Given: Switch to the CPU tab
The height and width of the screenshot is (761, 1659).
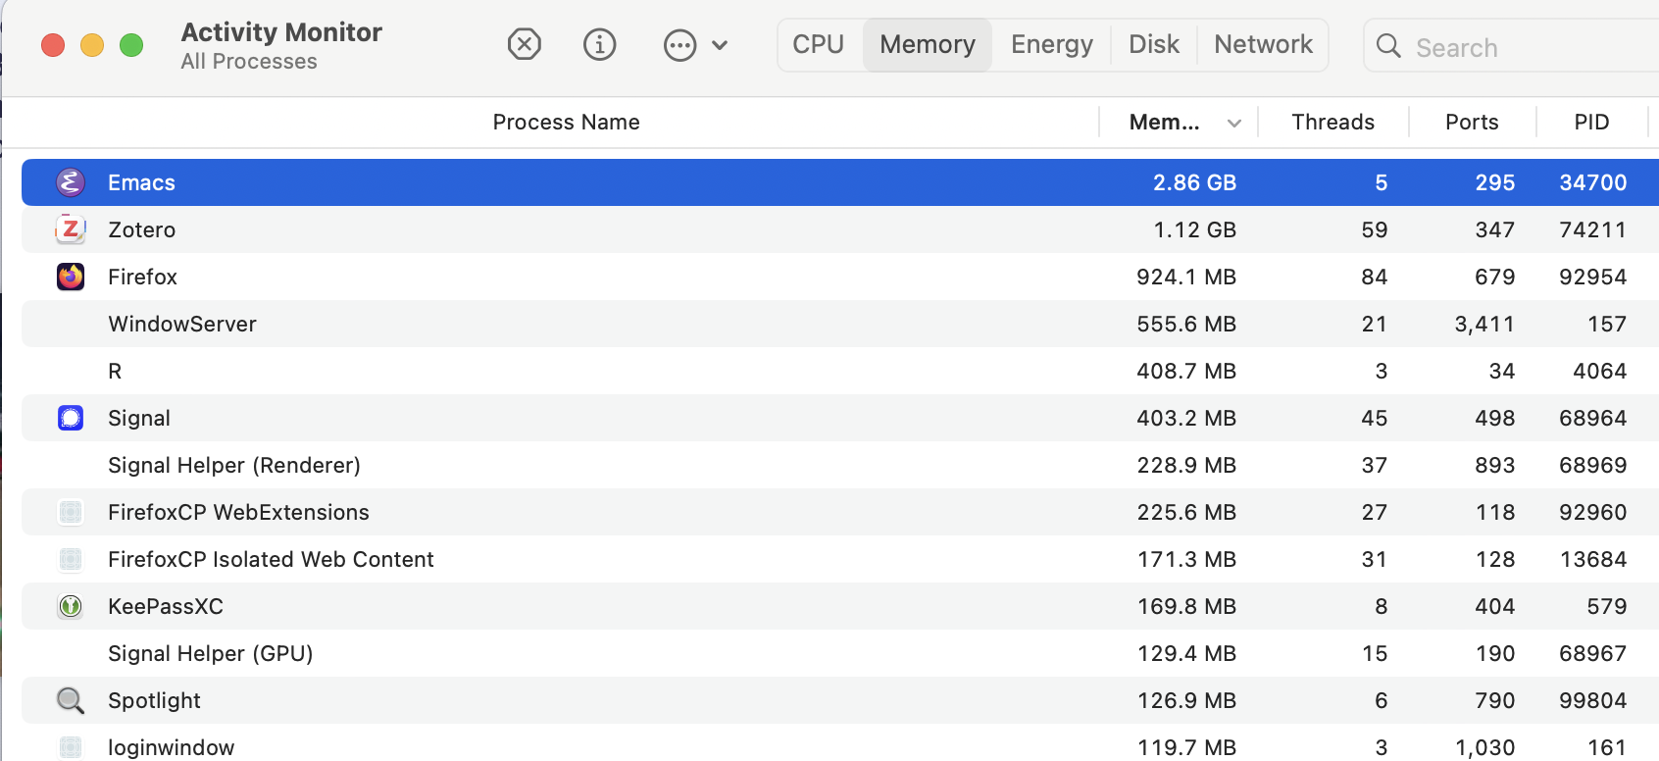Looking at the screenshot, I should coord(819,45).
